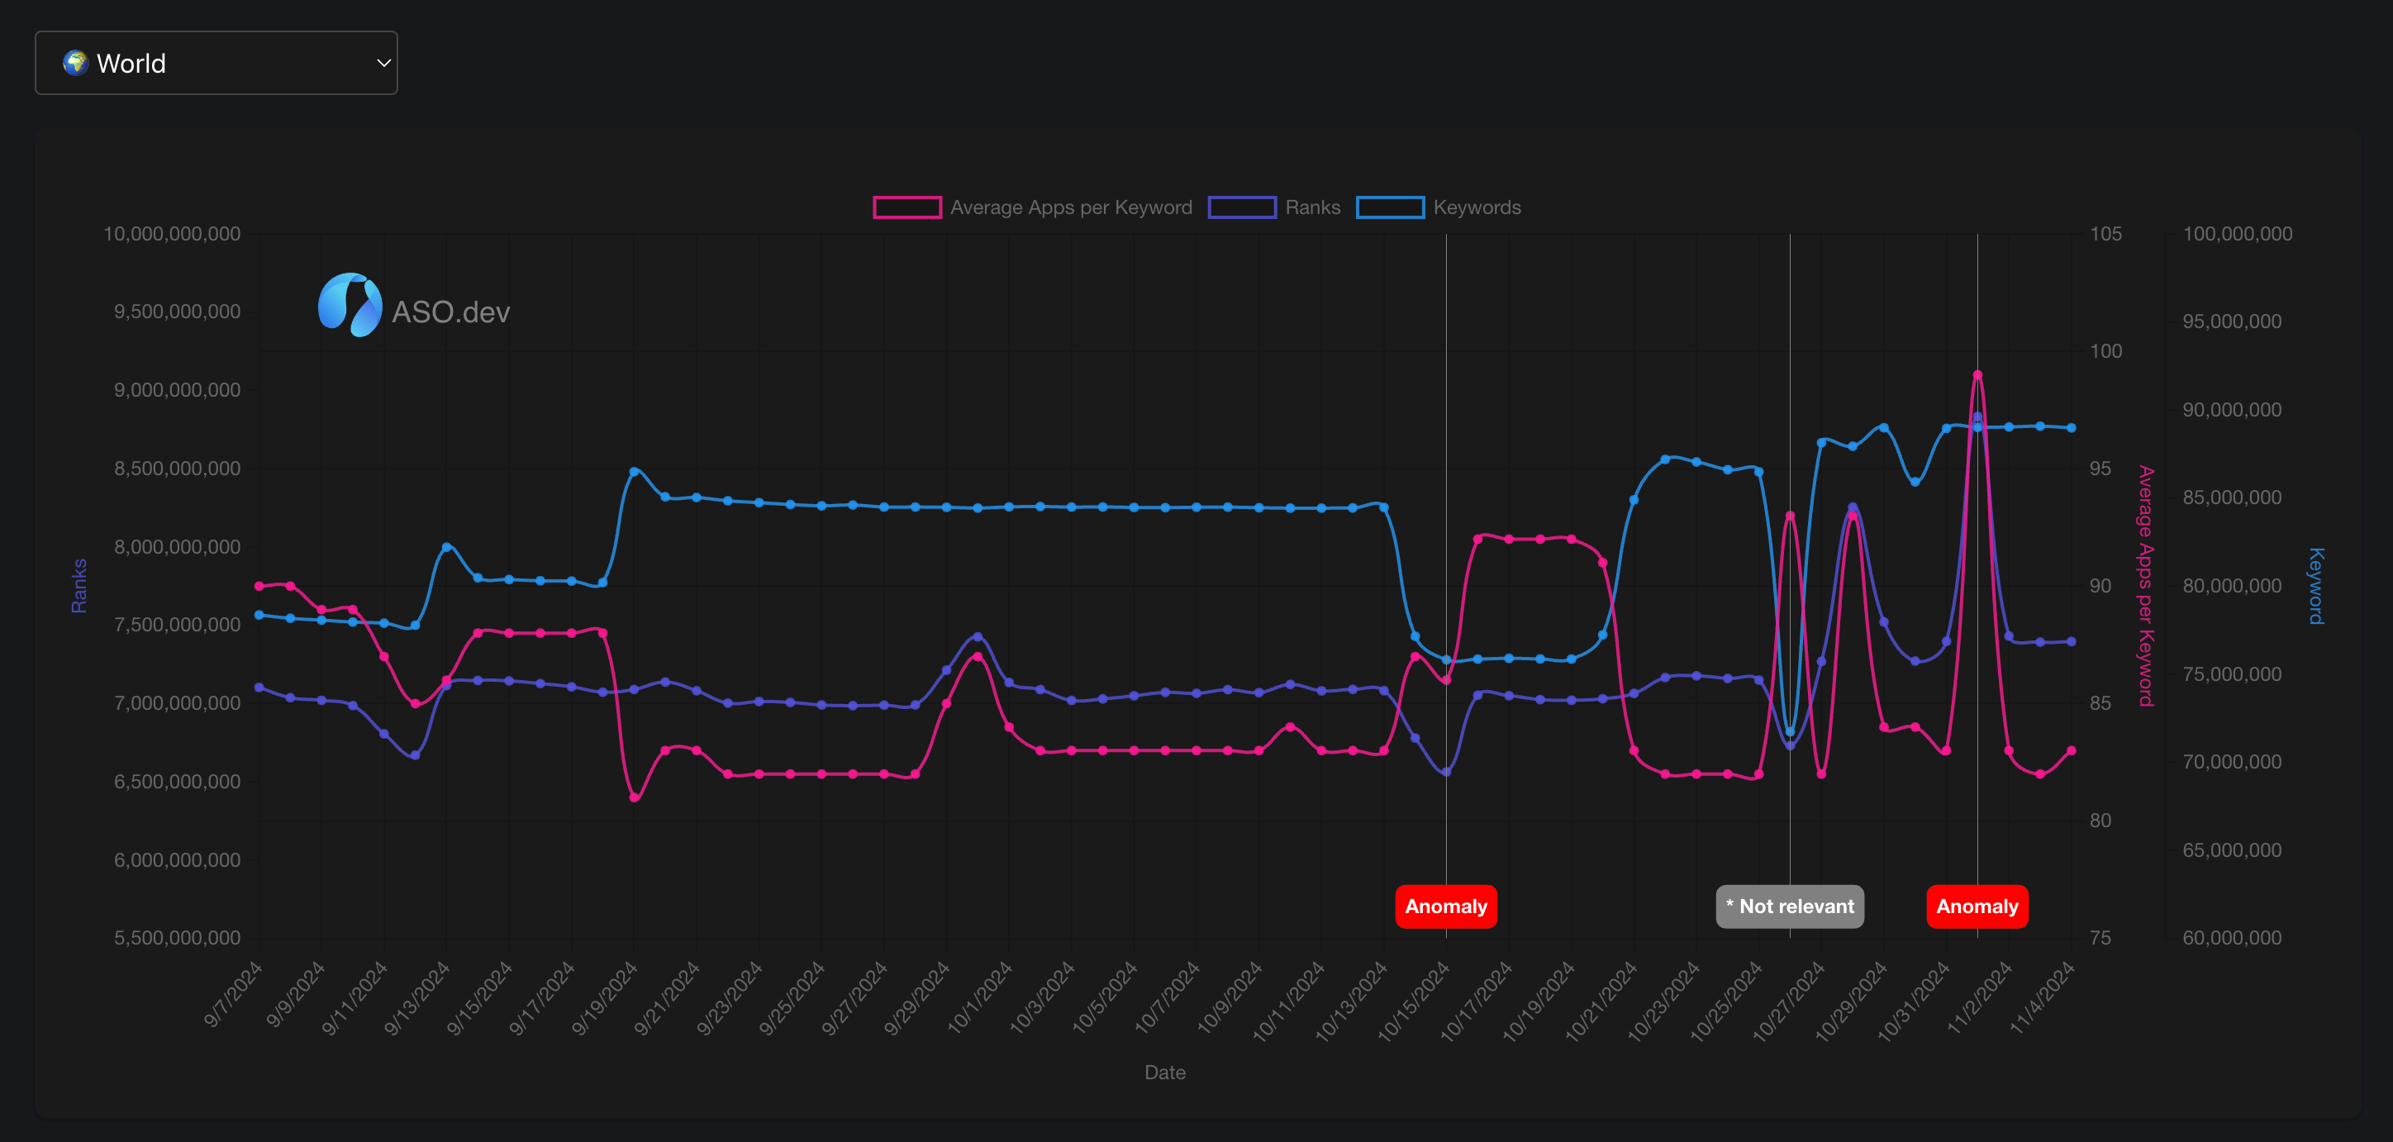Click the Keywords dip data point at 10/26/2024
The image size is (2393, 1142).
(x=1789, y=732)
